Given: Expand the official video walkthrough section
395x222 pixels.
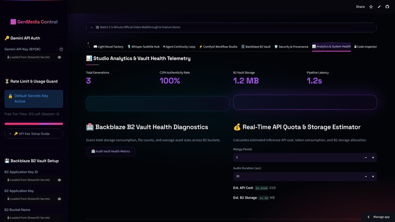Looking at the screenshot, I should point(231,27).
